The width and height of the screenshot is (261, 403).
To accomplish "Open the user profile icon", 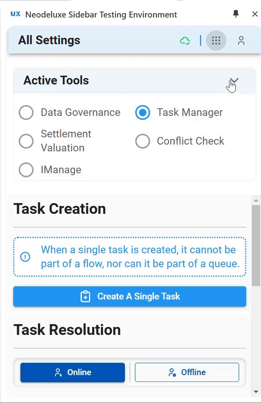I will 241,41.
